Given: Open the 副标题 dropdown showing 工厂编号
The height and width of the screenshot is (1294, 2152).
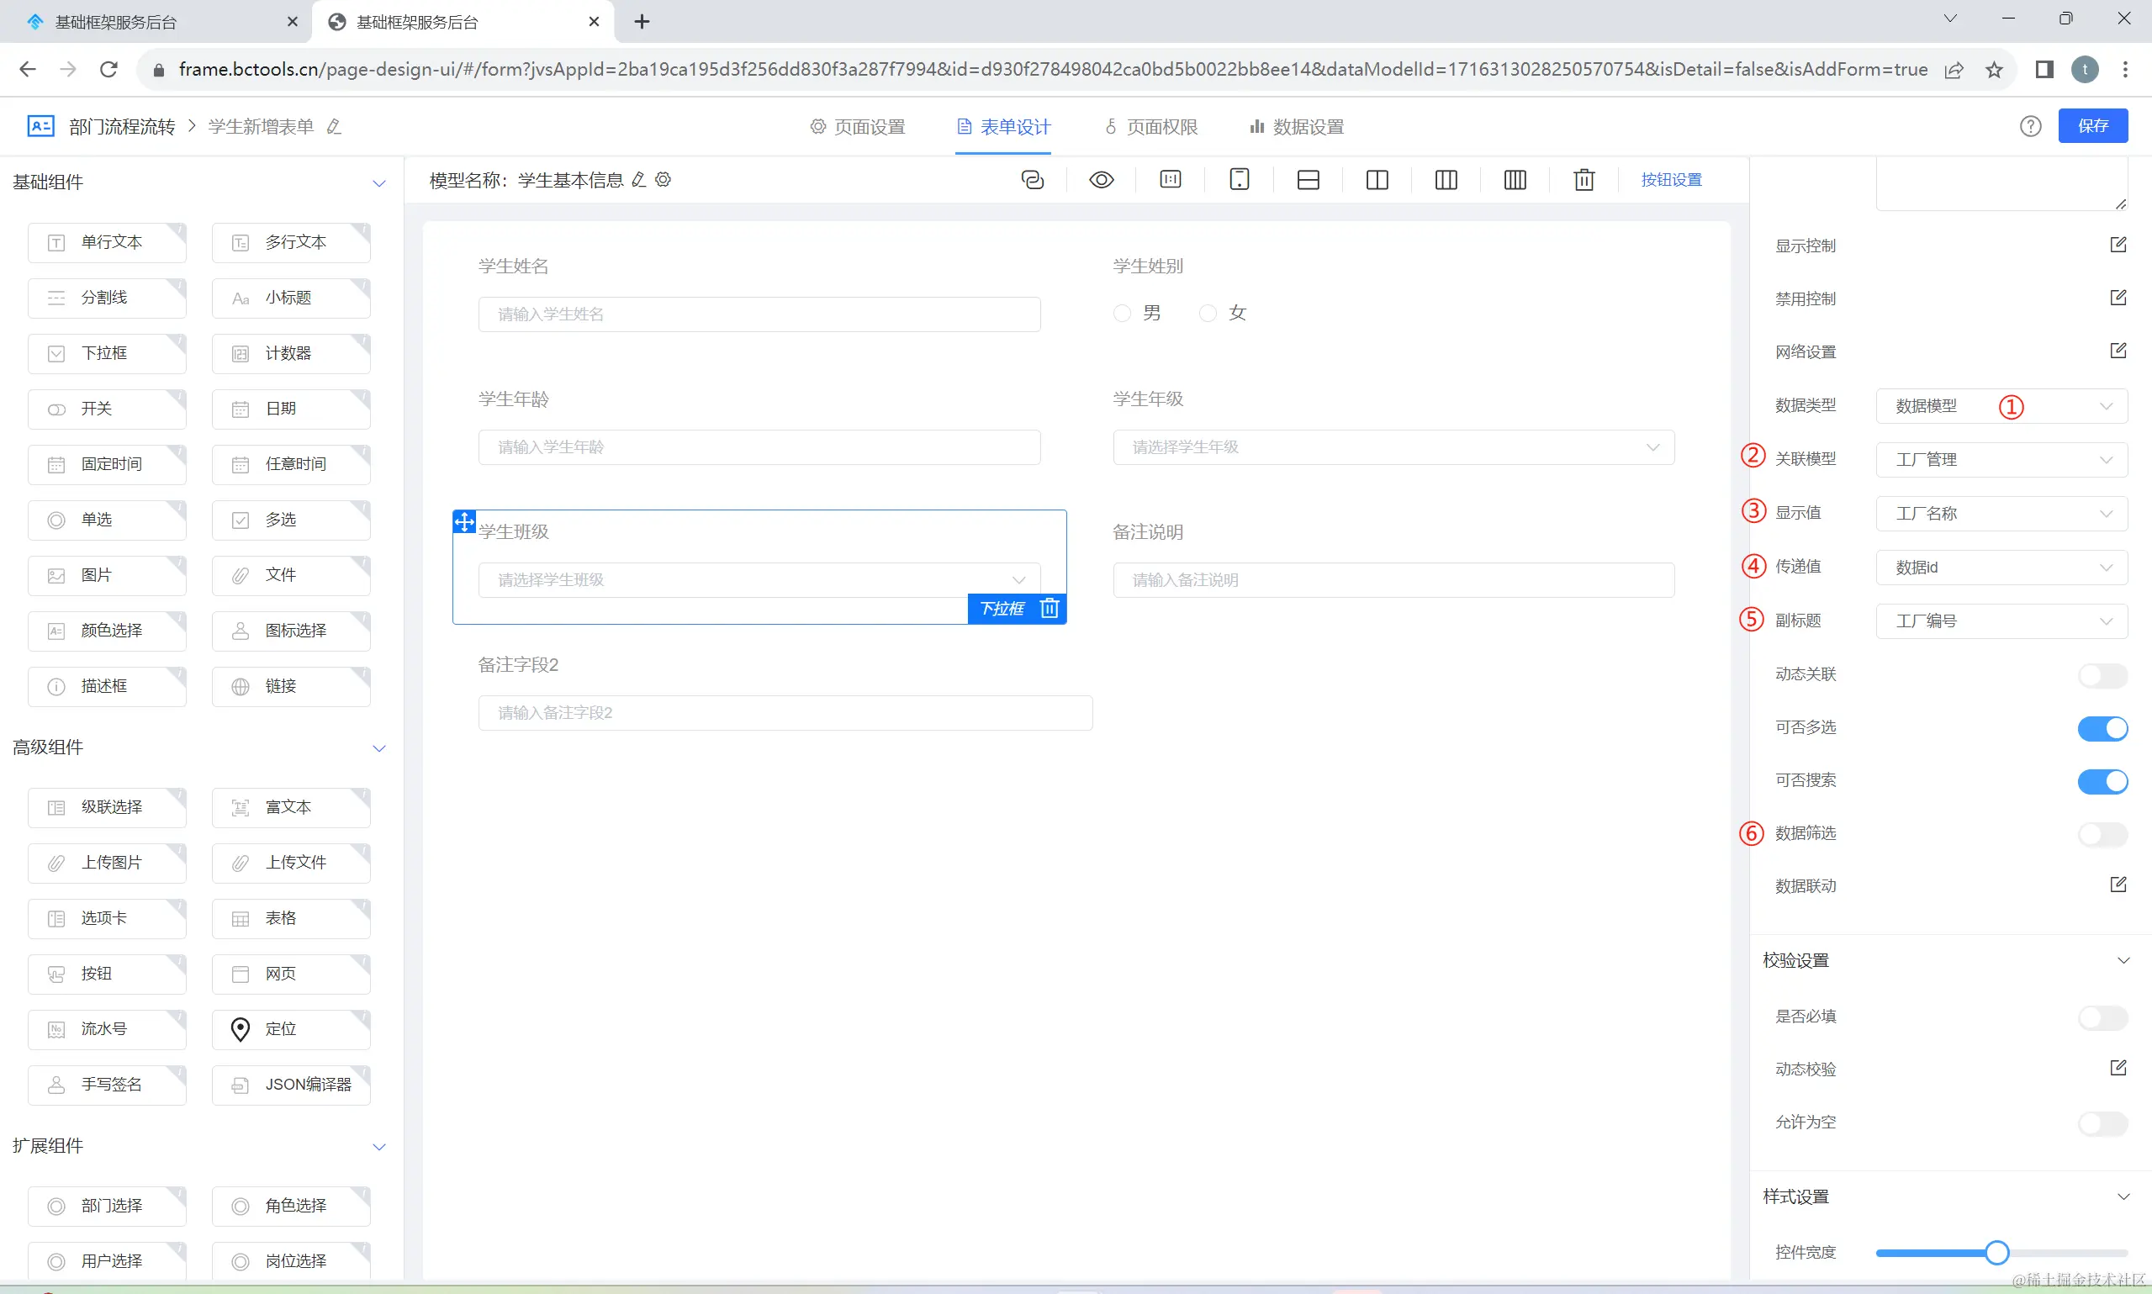Looking at the screenshot, I should coord(2001,621).
